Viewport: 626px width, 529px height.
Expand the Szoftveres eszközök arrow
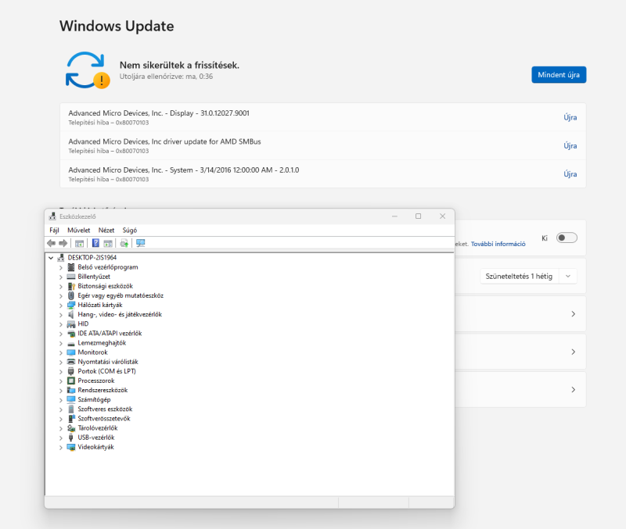(x=61, y=409)
